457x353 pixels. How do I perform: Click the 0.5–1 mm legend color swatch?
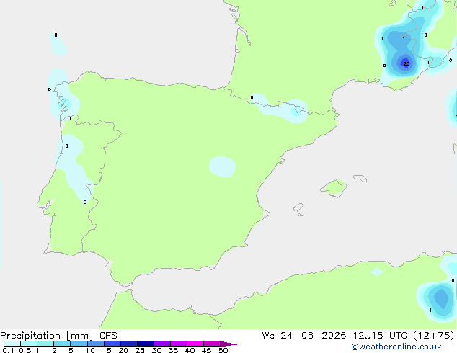coord(29,344)
